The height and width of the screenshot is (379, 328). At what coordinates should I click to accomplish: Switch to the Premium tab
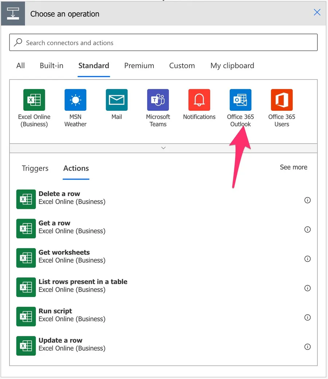pyautogui.click(x=139, y=66)
